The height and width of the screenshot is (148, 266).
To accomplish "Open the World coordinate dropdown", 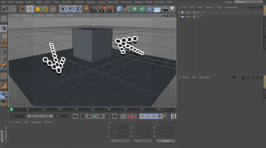I will coord(120,141).
